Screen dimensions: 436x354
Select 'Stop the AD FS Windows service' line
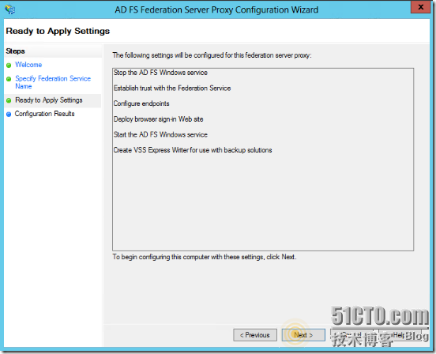coord(160,73)
